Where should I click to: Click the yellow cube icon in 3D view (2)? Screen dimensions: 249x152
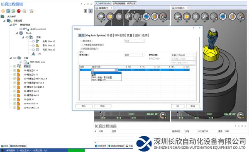187,16
